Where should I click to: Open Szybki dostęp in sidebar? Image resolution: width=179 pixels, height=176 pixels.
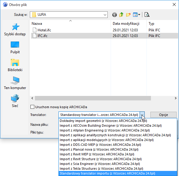(x=15, y=30)
